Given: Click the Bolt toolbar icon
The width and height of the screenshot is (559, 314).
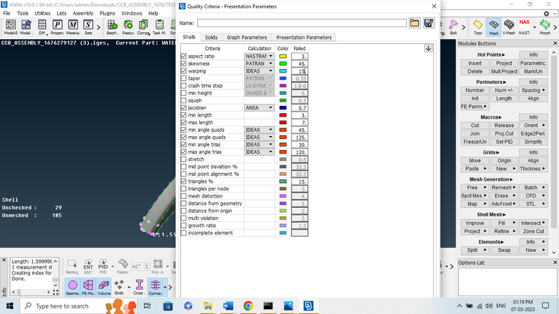Looking at the screenshot, I should (x=453, y=27).
